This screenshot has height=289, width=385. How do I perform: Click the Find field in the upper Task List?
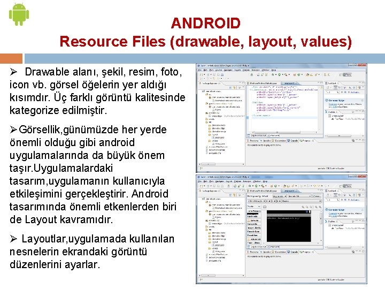[332, 93]
